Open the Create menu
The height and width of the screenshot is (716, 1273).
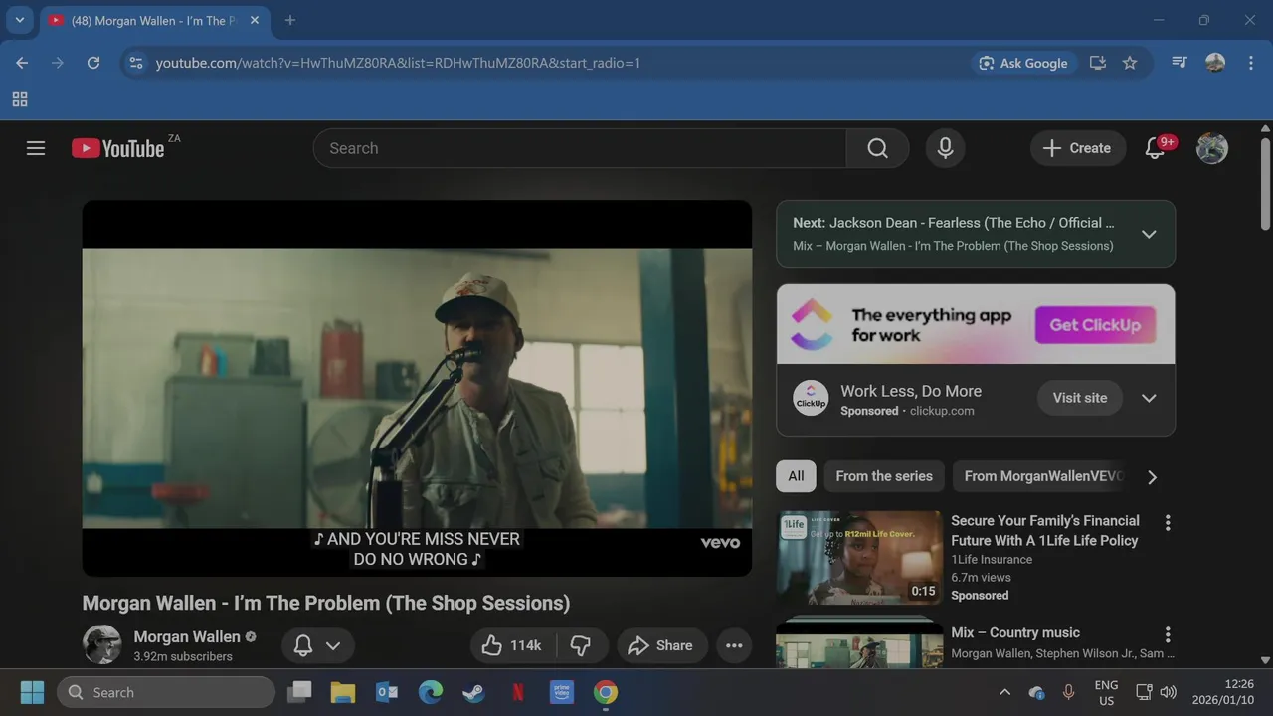pos(1078,148)
